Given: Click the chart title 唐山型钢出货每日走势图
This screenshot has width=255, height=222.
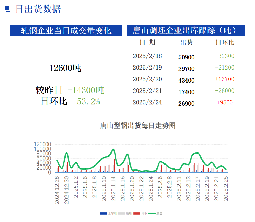Looking at the screenshot, I should point(137,126).
